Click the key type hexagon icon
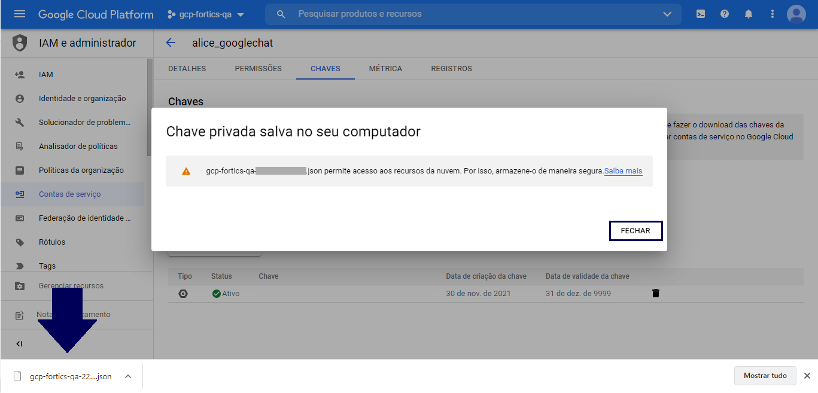Screen dimensions: 818x393 (x=183, y=294)
